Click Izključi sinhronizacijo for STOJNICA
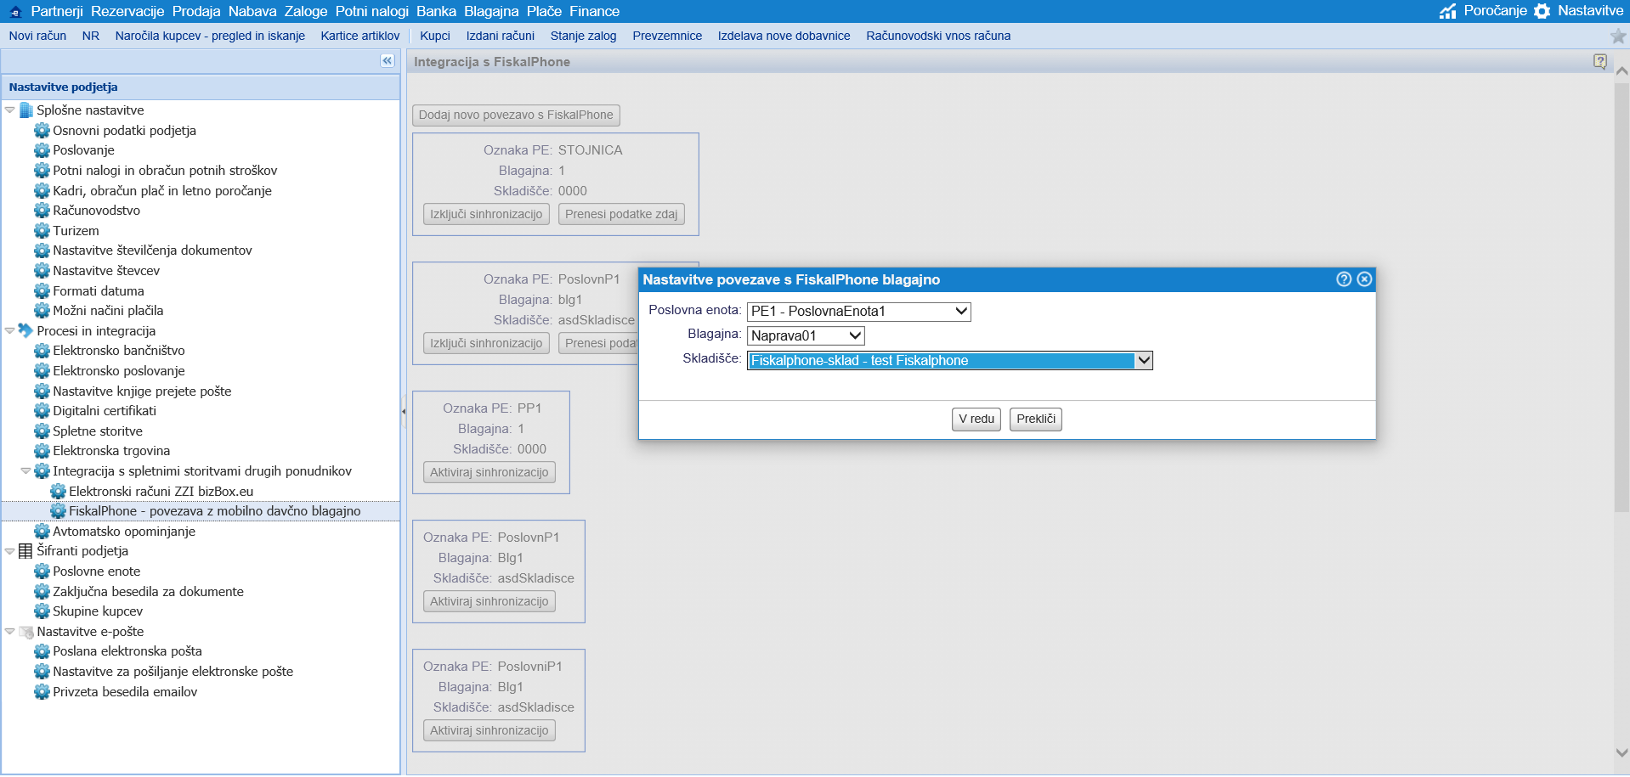 click(x=486, y=214)
